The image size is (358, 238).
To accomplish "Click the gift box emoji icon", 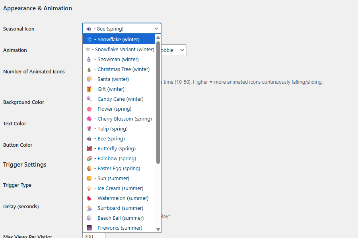I will [x=89, y=89].
